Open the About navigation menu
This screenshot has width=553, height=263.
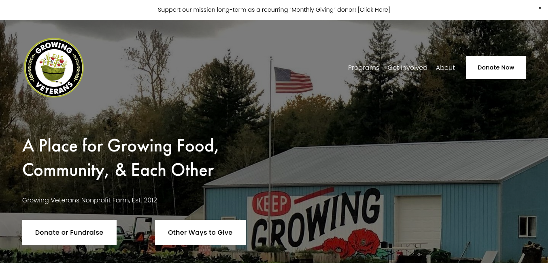point(445,67)
